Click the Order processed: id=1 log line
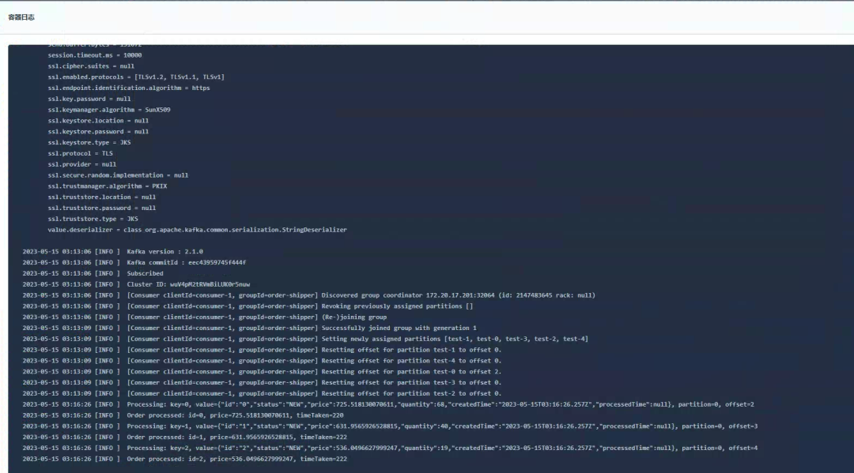854x473 pixels. (184, 437)
